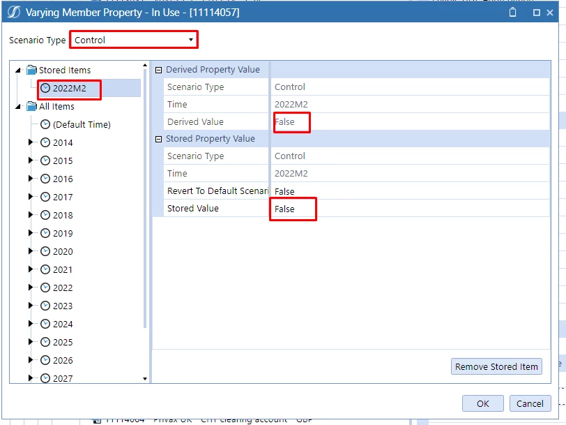The width and height of the screenshot is (566, 425).
Task: Expand the 2021 time node
Action: [31, 269]
